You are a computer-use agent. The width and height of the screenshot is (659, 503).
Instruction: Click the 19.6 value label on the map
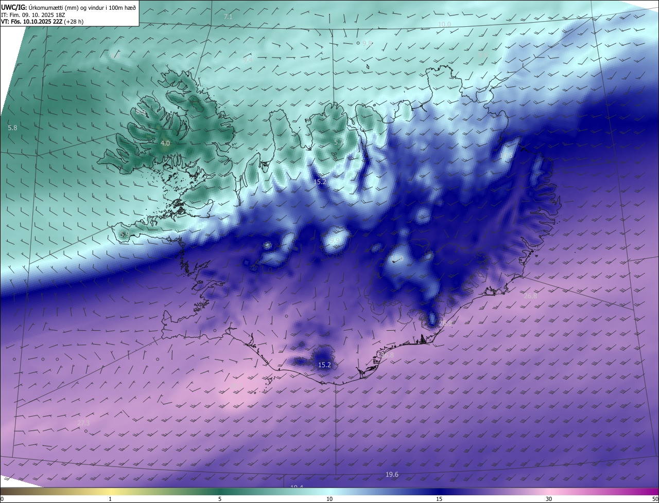pyautogui.click(x=392, y=474)
